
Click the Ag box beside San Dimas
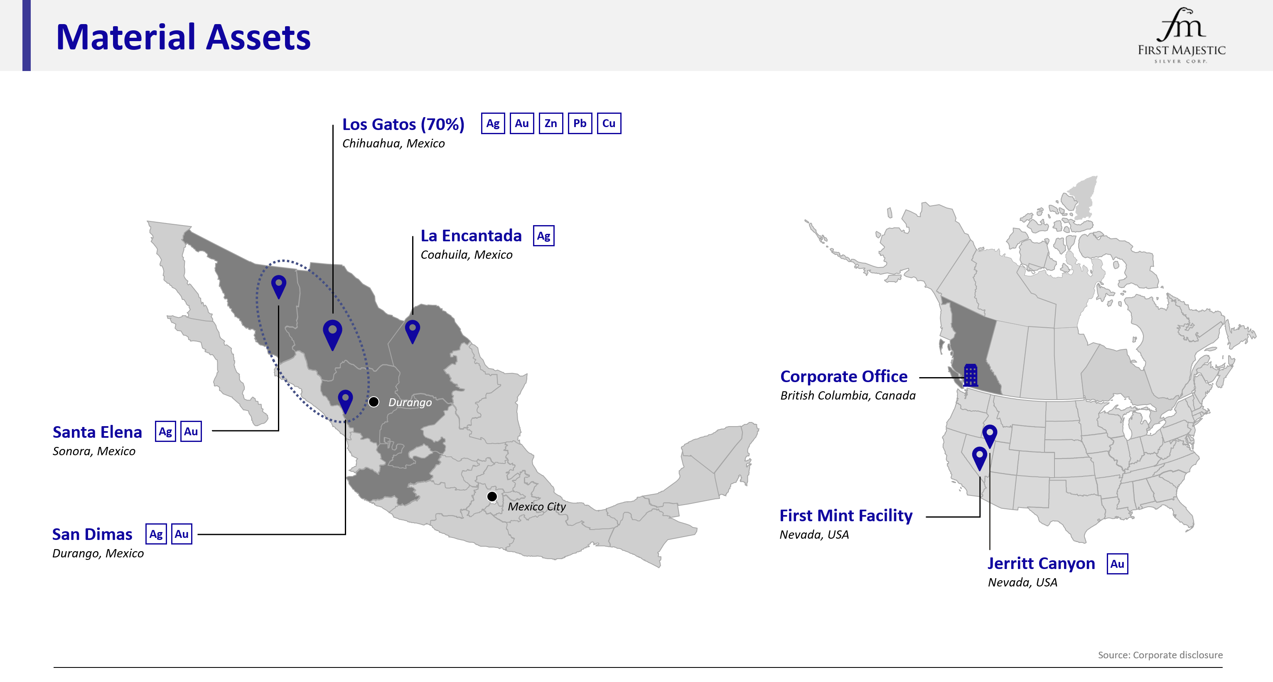pos(156,534)
